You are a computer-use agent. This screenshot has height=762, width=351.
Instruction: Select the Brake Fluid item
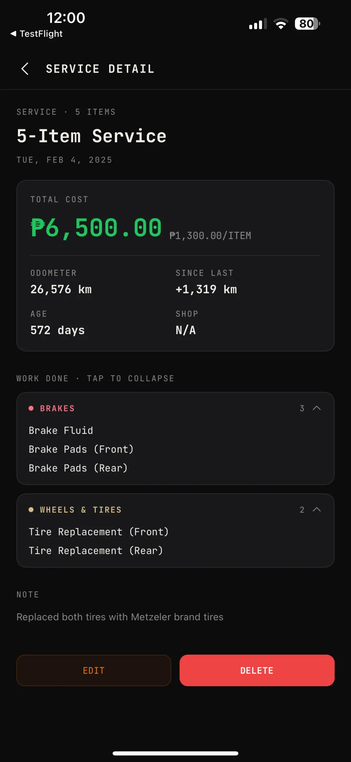pyautogui.click(x=61, y=430)
